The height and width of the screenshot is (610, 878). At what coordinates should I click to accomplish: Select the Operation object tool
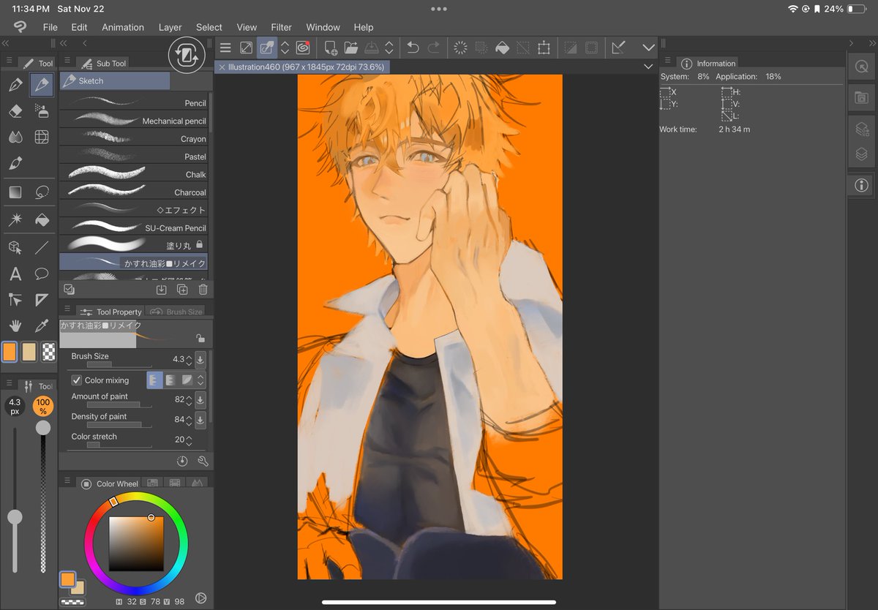point(15,247)
